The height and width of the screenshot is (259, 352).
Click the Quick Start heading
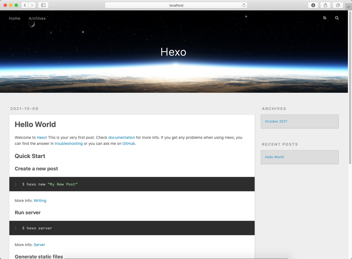tap(30, 156)
